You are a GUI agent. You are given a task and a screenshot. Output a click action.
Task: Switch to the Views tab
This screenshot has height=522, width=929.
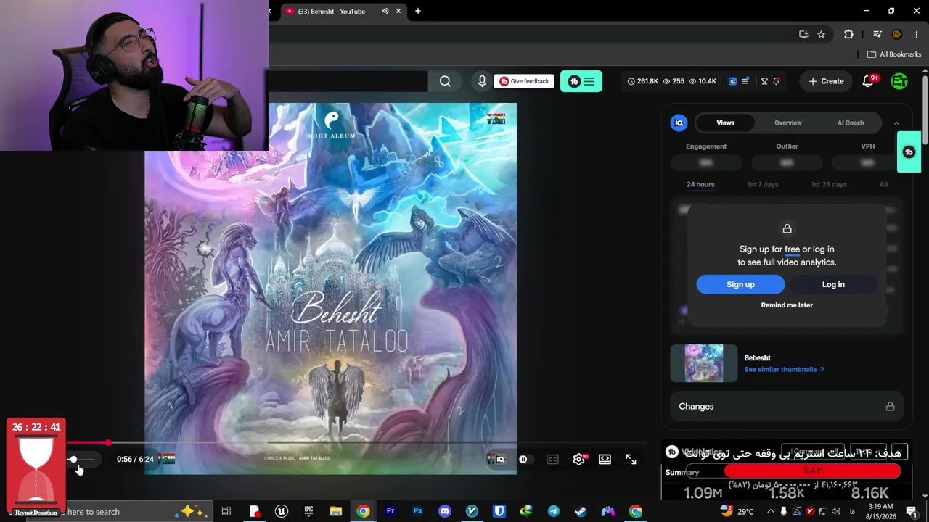pyautogui.click(x=725, y=123)
